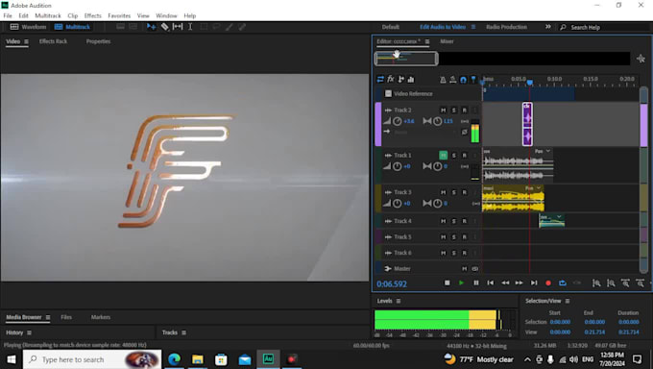Toggle Loop Playback button

pyautogui.click(x=562, y=283)
